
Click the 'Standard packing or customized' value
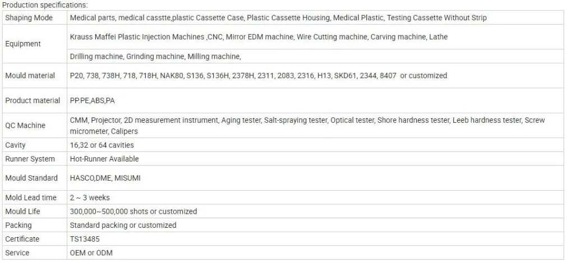tap(123, 225)
